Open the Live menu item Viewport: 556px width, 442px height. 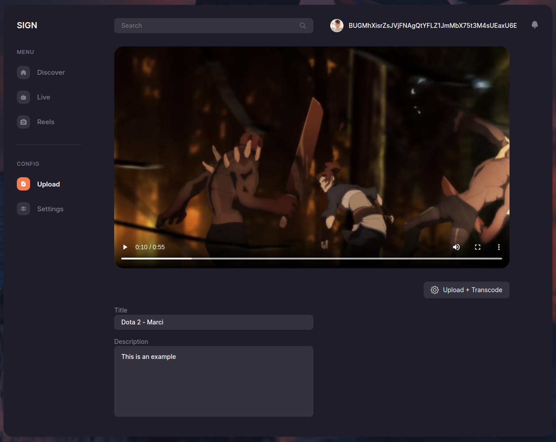[43, 97]
